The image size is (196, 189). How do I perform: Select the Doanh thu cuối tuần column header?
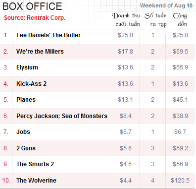(126, 20)
